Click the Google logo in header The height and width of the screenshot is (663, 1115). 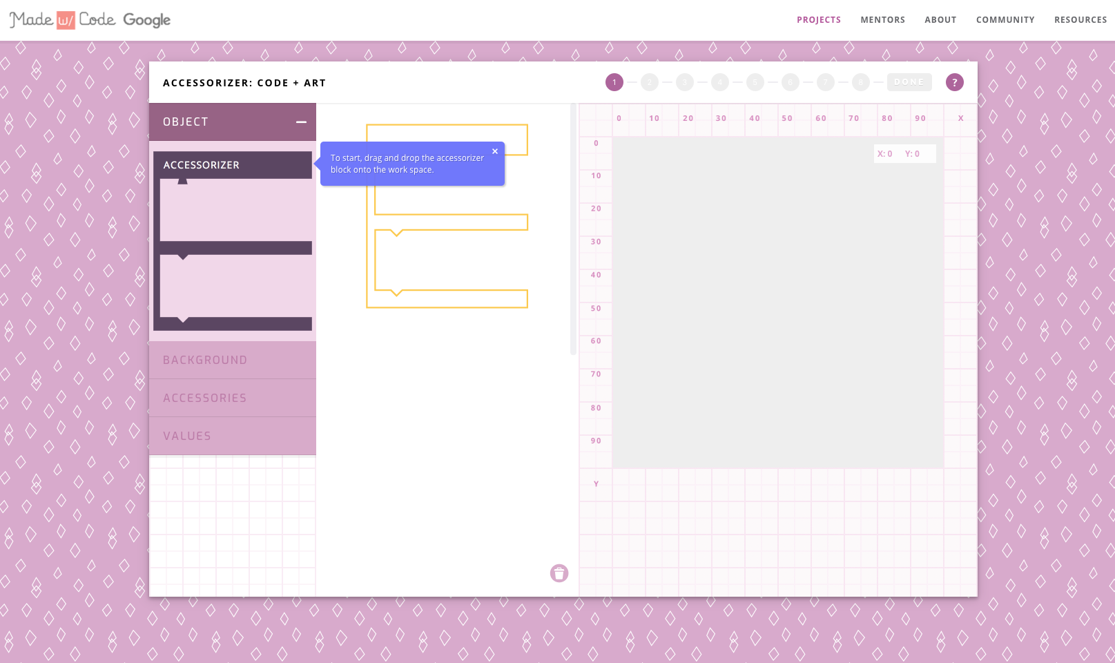[x=146, y=20]
